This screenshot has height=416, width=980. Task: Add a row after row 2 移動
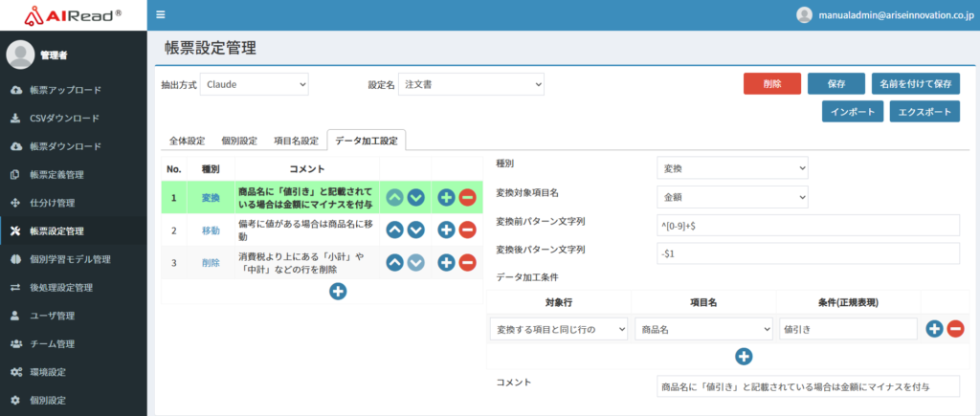[x=446, y=230]
